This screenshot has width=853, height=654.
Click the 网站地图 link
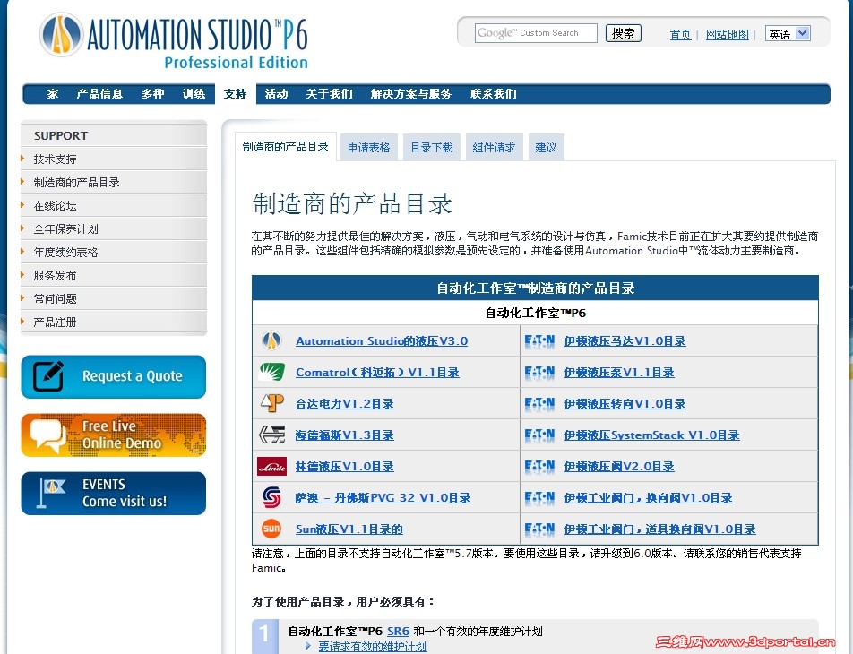click(x=728, y=35)
